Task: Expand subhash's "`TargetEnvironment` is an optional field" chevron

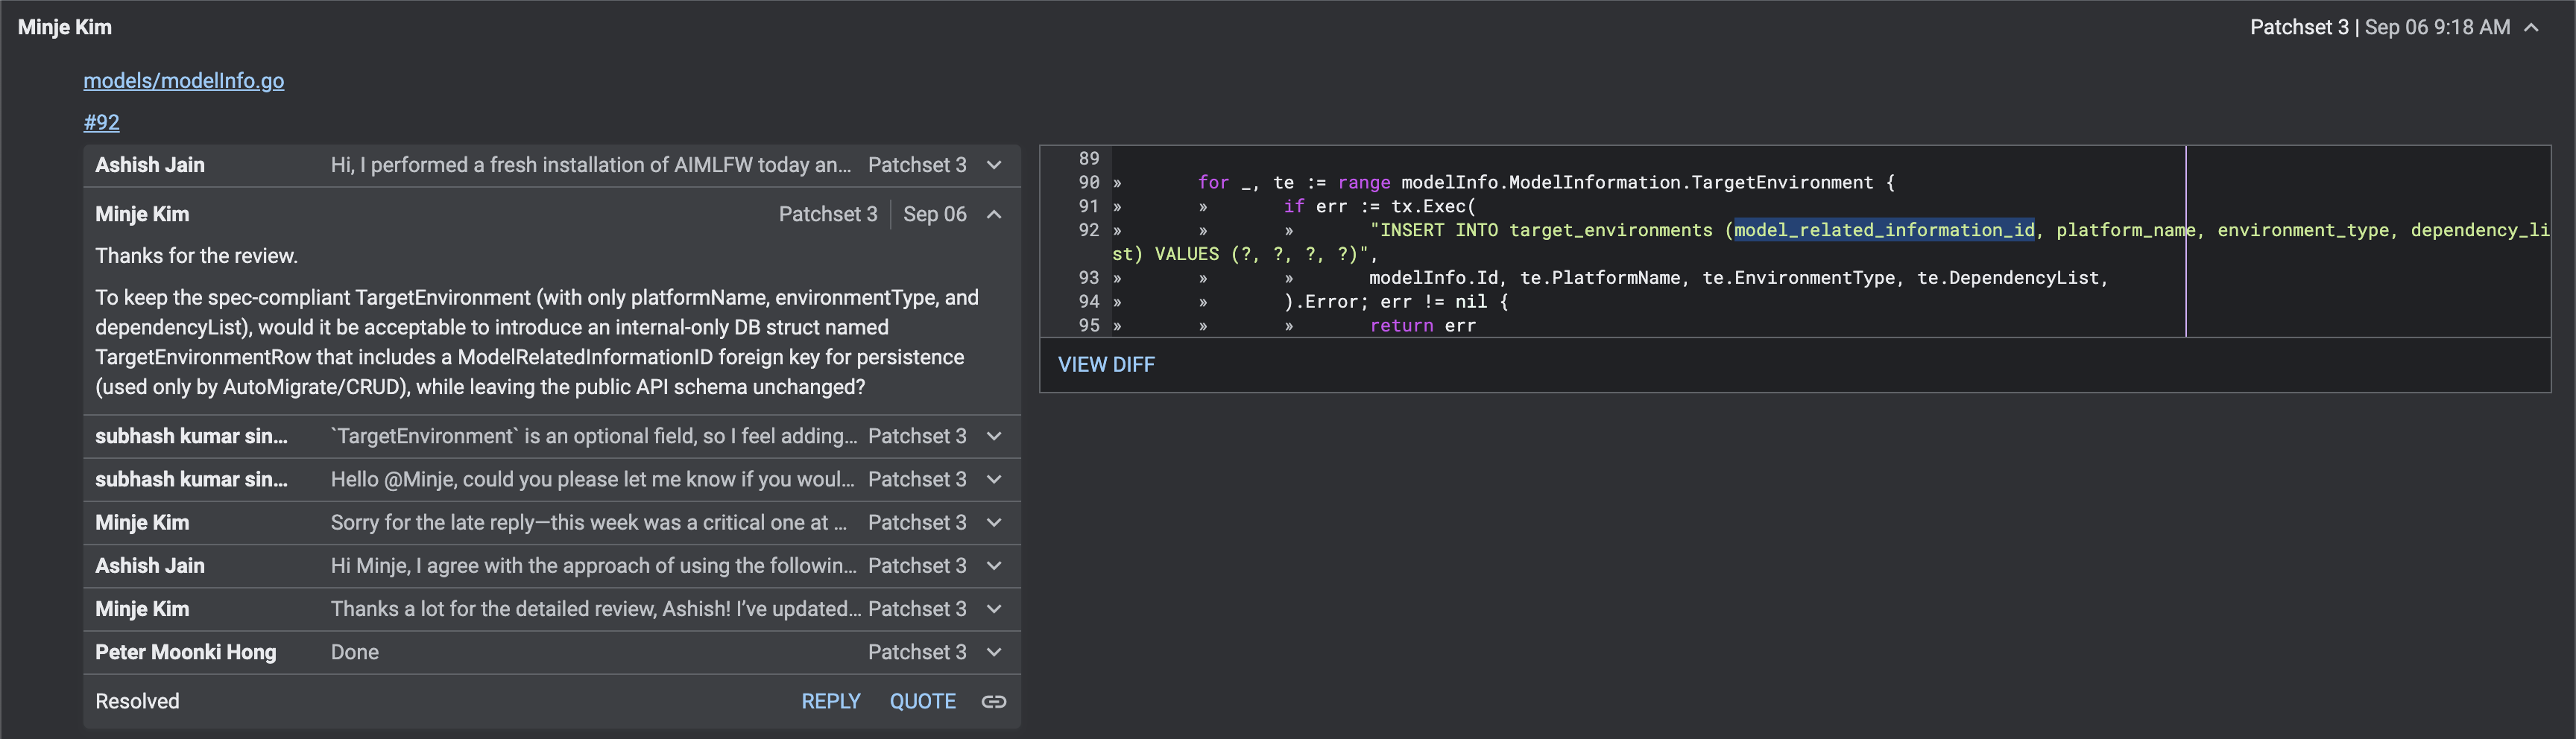Action: pos(994,436)
